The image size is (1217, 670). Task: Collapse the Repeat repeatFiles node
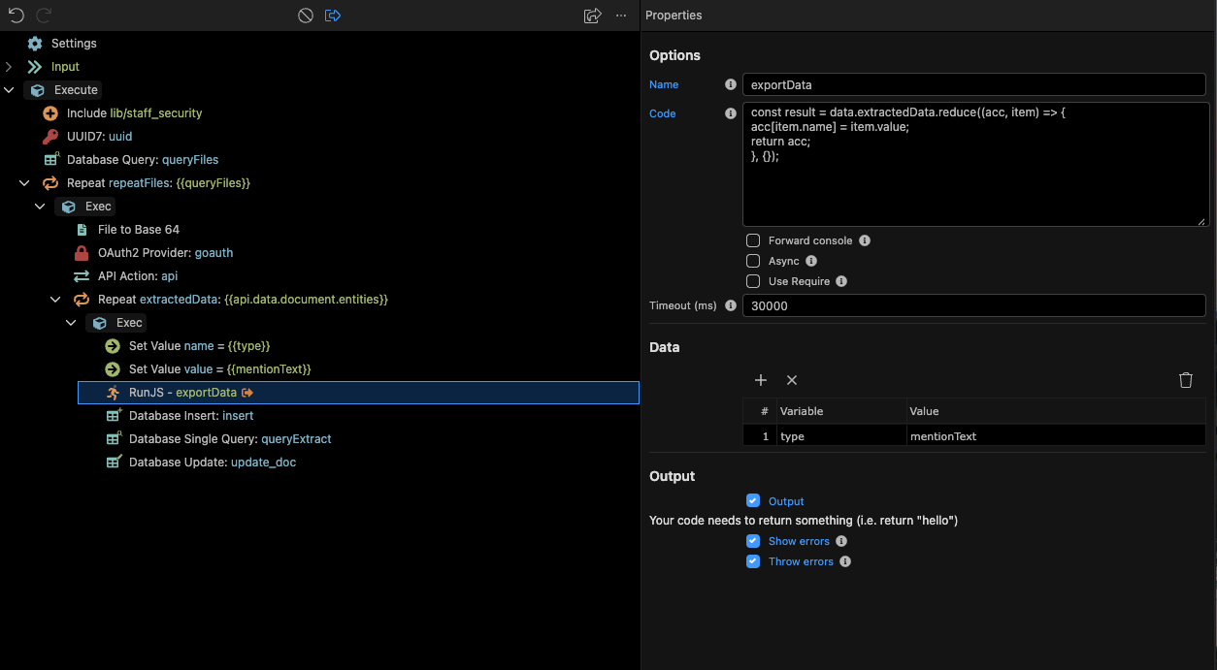24,183
